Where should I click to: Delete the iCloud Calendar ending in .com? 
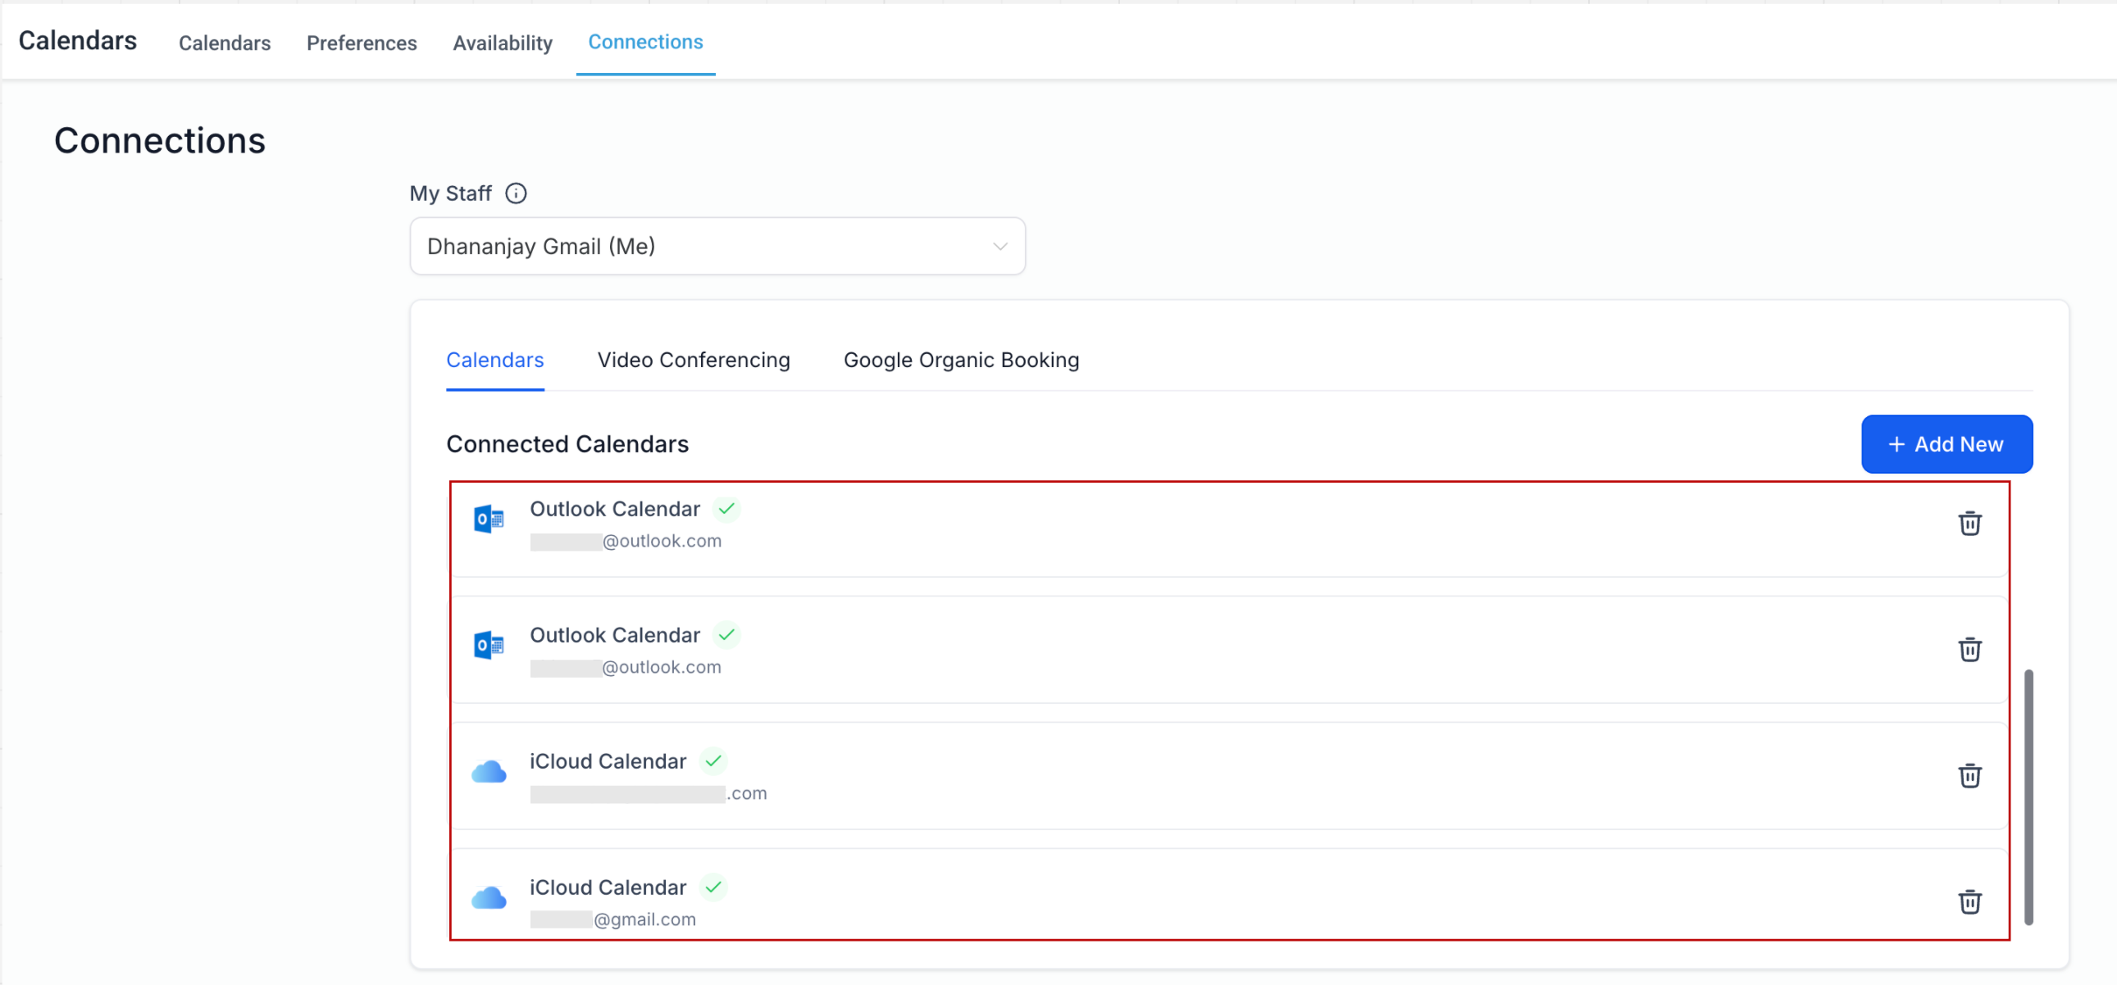1969,775
